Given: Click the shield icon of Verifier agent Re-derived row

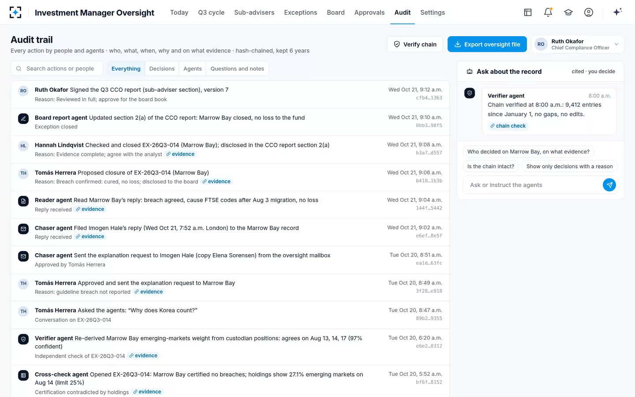Looking at the screenshot, I should point(23,339).
